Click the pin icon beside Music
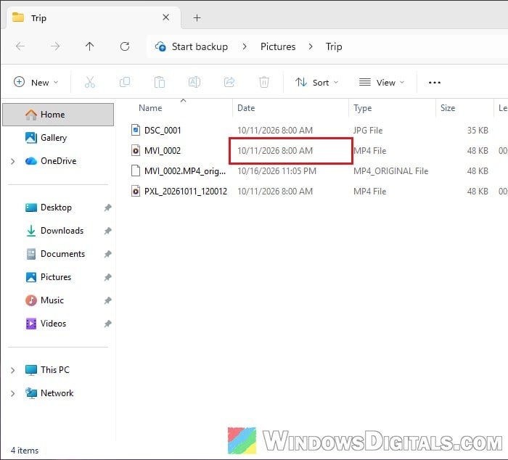The image size is (508, 460). [x=108, y=300]
